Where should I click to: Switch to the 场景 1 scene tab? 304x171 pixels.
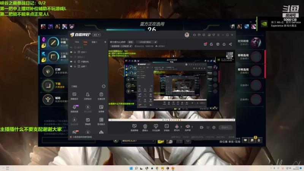[94, 42]
